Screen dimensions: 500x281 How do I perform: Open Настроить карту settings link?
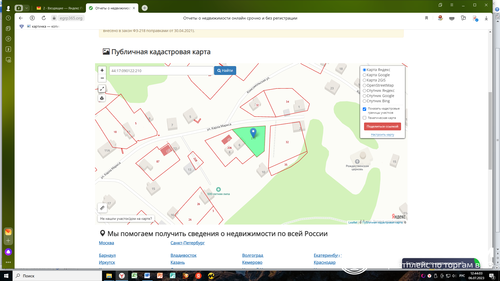[382, 135]
